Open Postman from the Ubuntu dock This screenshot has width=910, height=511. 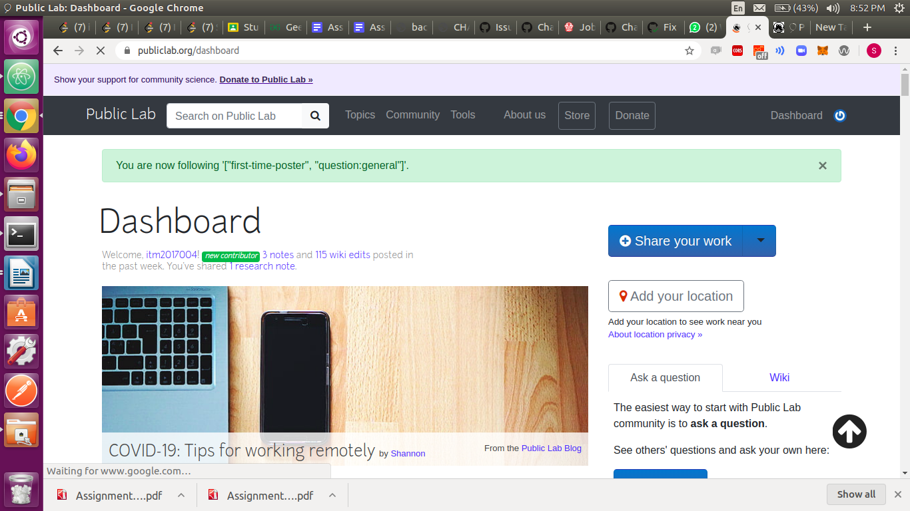tap(22, 391)
